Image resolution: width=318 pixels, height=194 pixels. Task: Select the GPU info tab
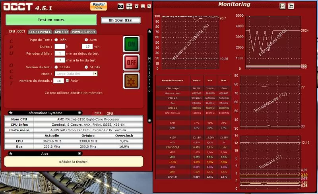[x=110, y=113]
